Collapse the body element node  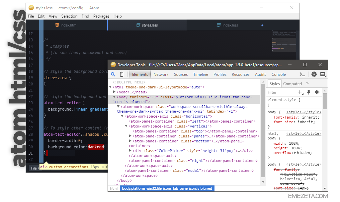point(114,97)
